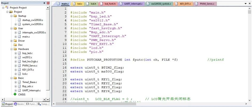This screenshot has height=107, width=252.
Task: Open the editor tab list dropdown arrow
Action: pyautogui.click(x=245, y=3)
